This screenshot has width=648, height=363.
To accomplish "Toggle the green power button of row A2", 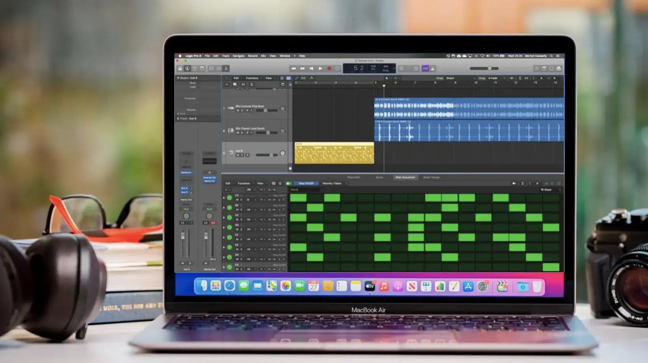I will (x=229, y=218).
